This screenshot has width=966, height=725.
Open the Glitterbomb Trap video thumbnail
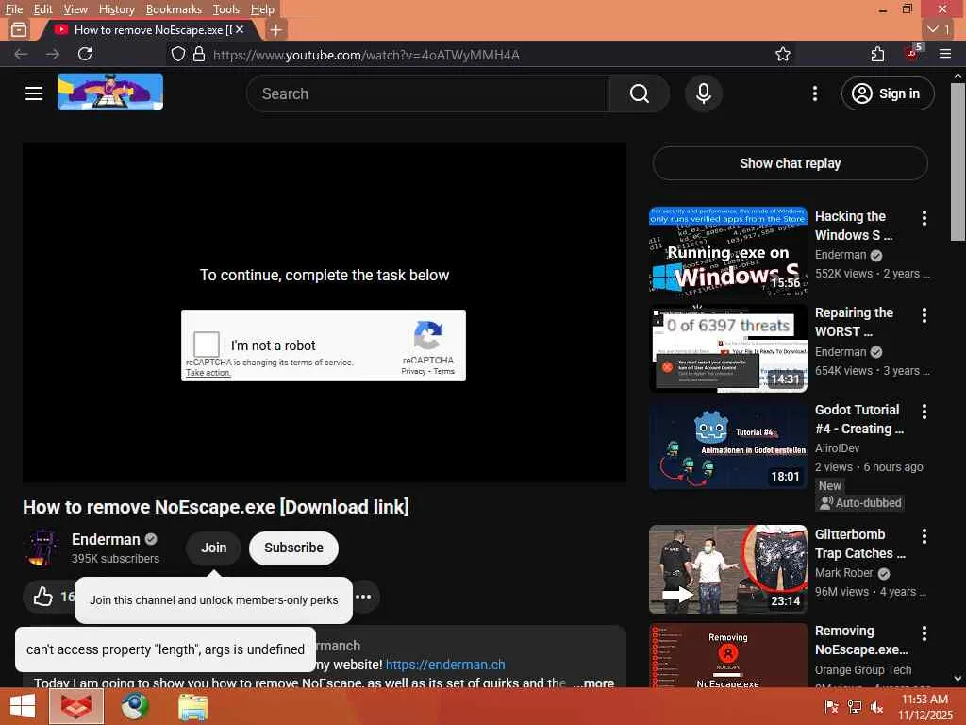727,569
